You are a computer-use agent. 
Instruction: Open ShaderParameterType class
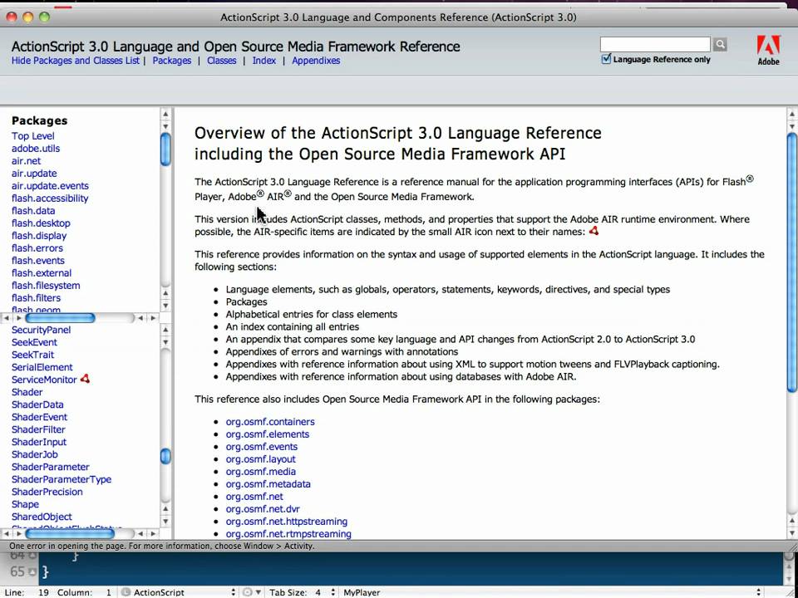tap(62, 479)
